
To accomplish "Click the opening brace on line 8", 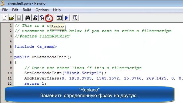I will 15,62.
